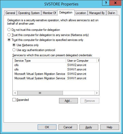Enable the Expanded checkbox
The height and width of the screenshot is (134, 123).
14,100
